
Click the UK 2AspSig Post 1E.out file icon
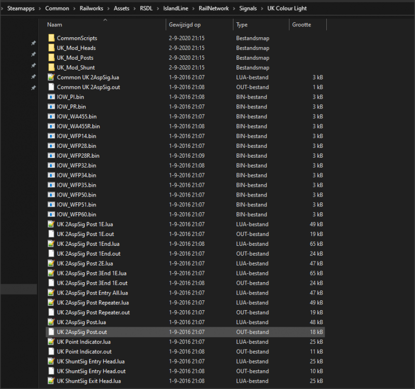(51, 234)
